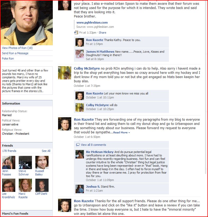Send Ron a Message
This screenshot has height=217, width=208.
[15, 53]
